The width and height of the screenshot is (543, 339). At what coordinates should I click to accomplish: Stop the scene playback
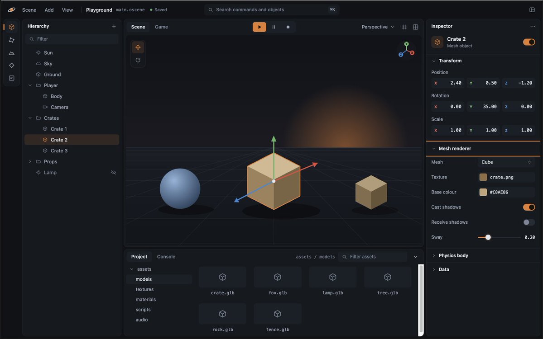click(x=288, y=27)
